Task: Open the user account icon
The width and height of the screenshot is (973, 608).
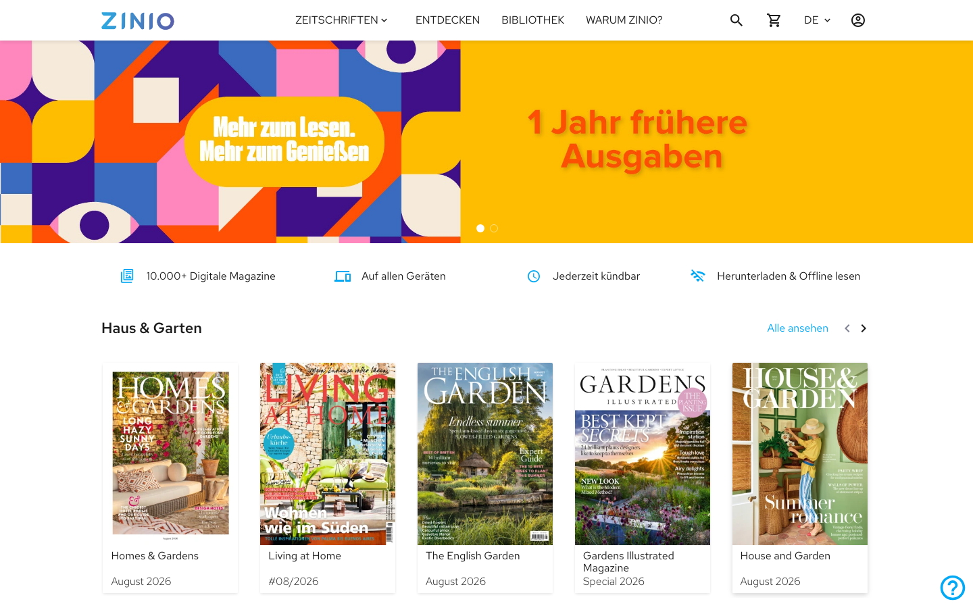Action: 858,20
